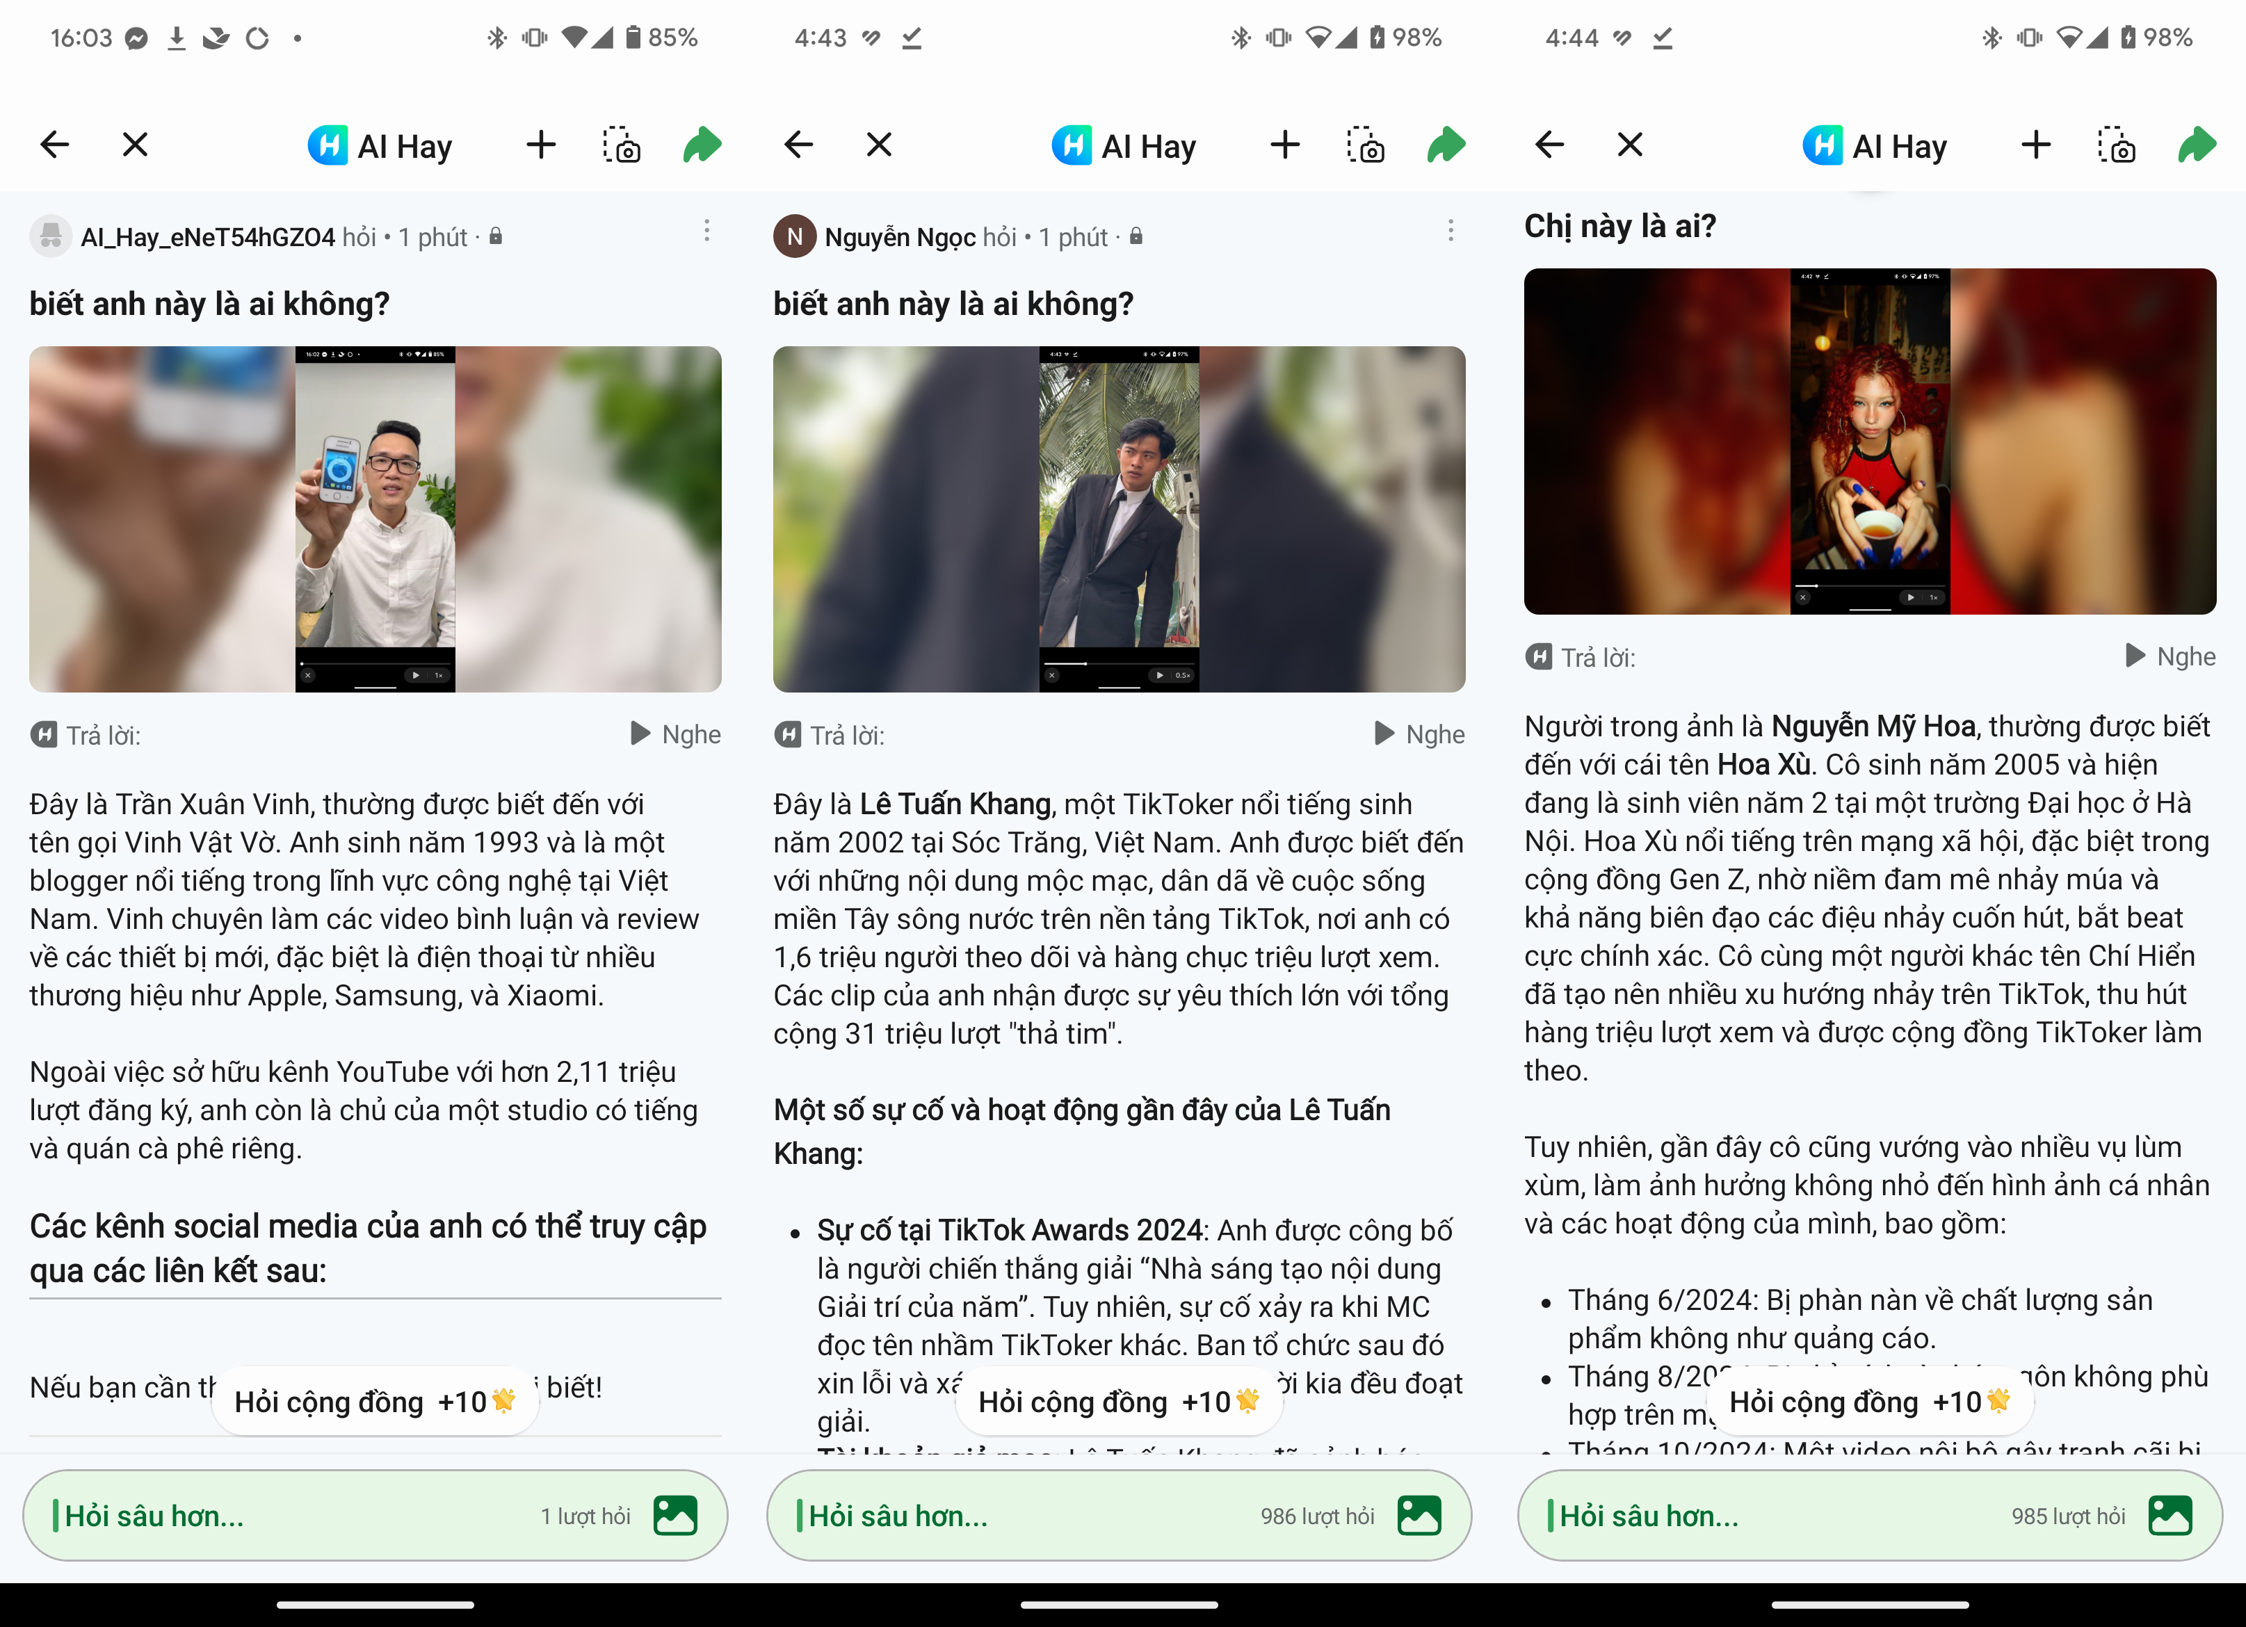Tap green share arrow in right screen
Viewport: 2246px width, 1627px height.
pos(2197,145)
